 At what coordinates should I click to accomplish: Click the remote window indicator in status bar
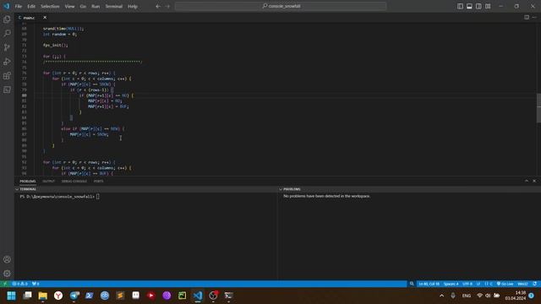click(x=5, y=284)
